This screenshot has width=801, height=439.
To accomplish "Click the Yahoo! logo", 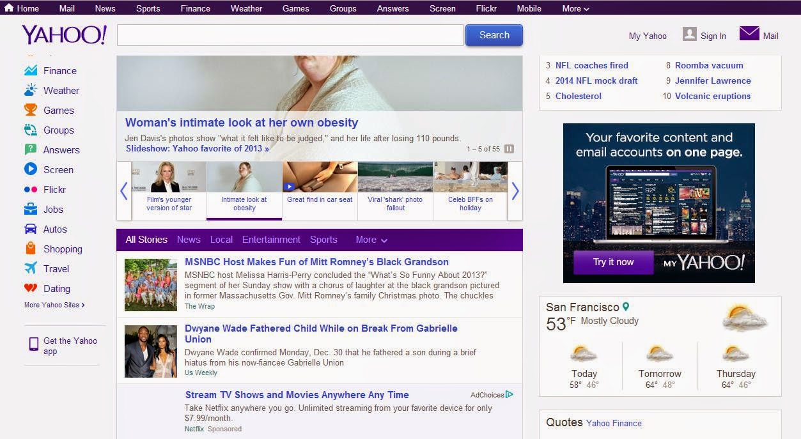I will coord(64,35).
